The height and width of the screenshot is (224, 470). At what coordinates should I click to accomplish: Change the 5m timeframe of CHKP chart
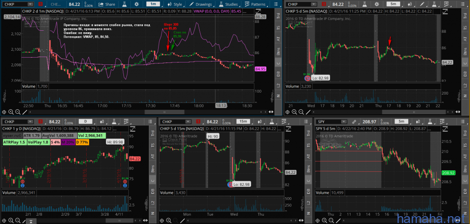[x=393, y=4]
